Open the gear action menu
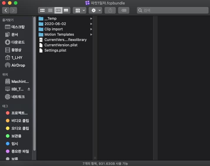Viewport: 210px width, 166px height. point(95,10)
